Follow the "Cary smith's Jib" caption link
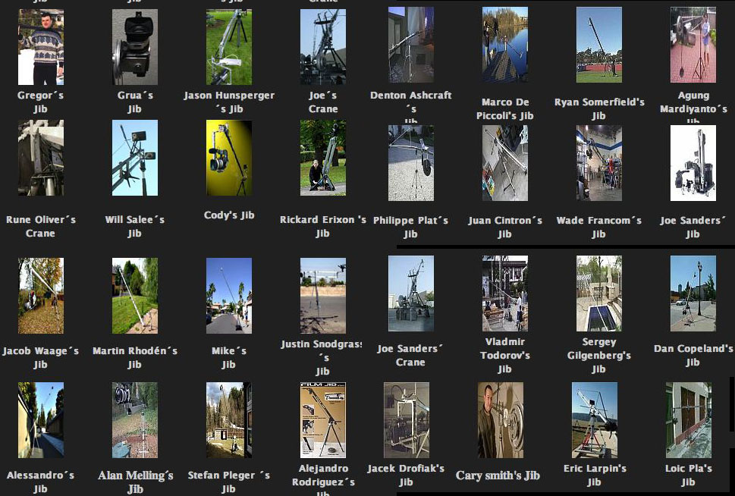Screen dimensions: 735x496 (x=498, y=476)
